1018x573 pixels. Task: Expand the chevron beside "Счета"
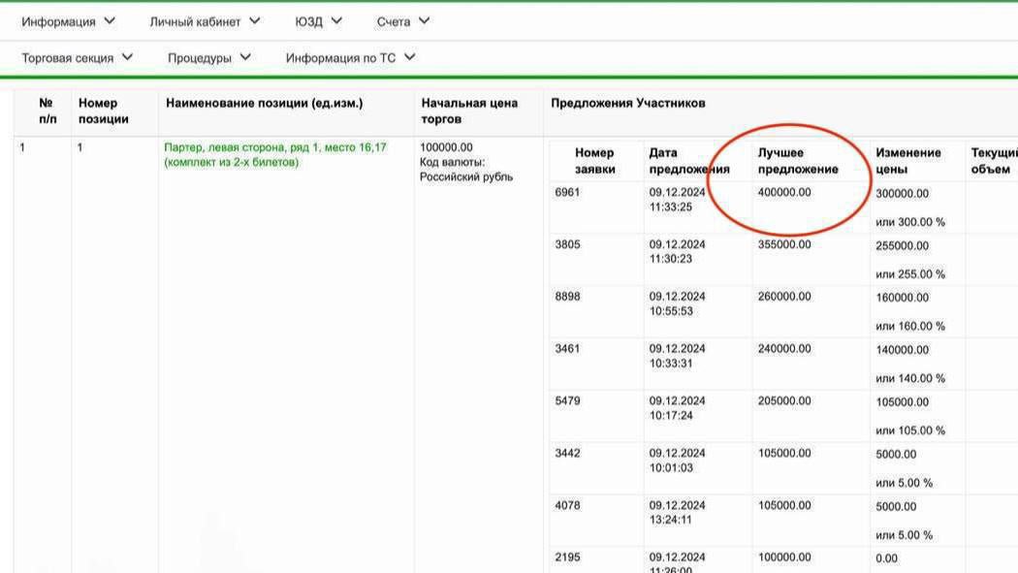[x=424, y=21]
